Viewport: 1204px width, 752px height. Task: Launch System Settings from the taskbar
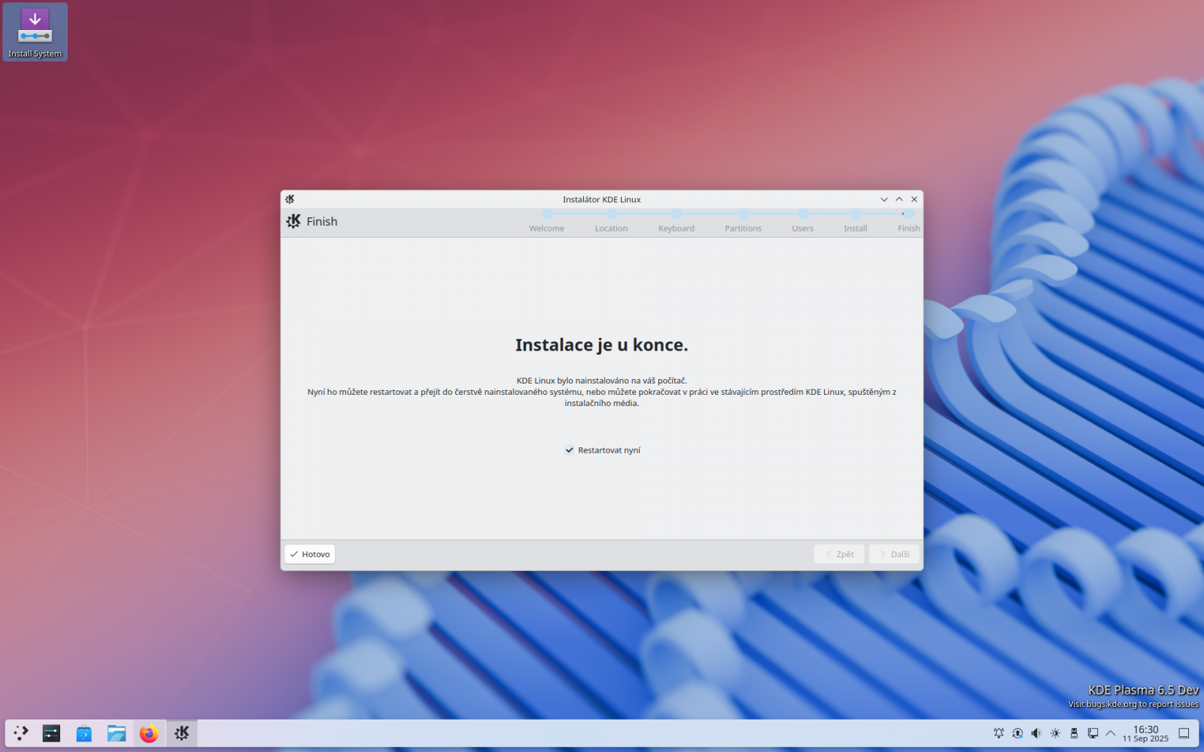coord(52,733)
